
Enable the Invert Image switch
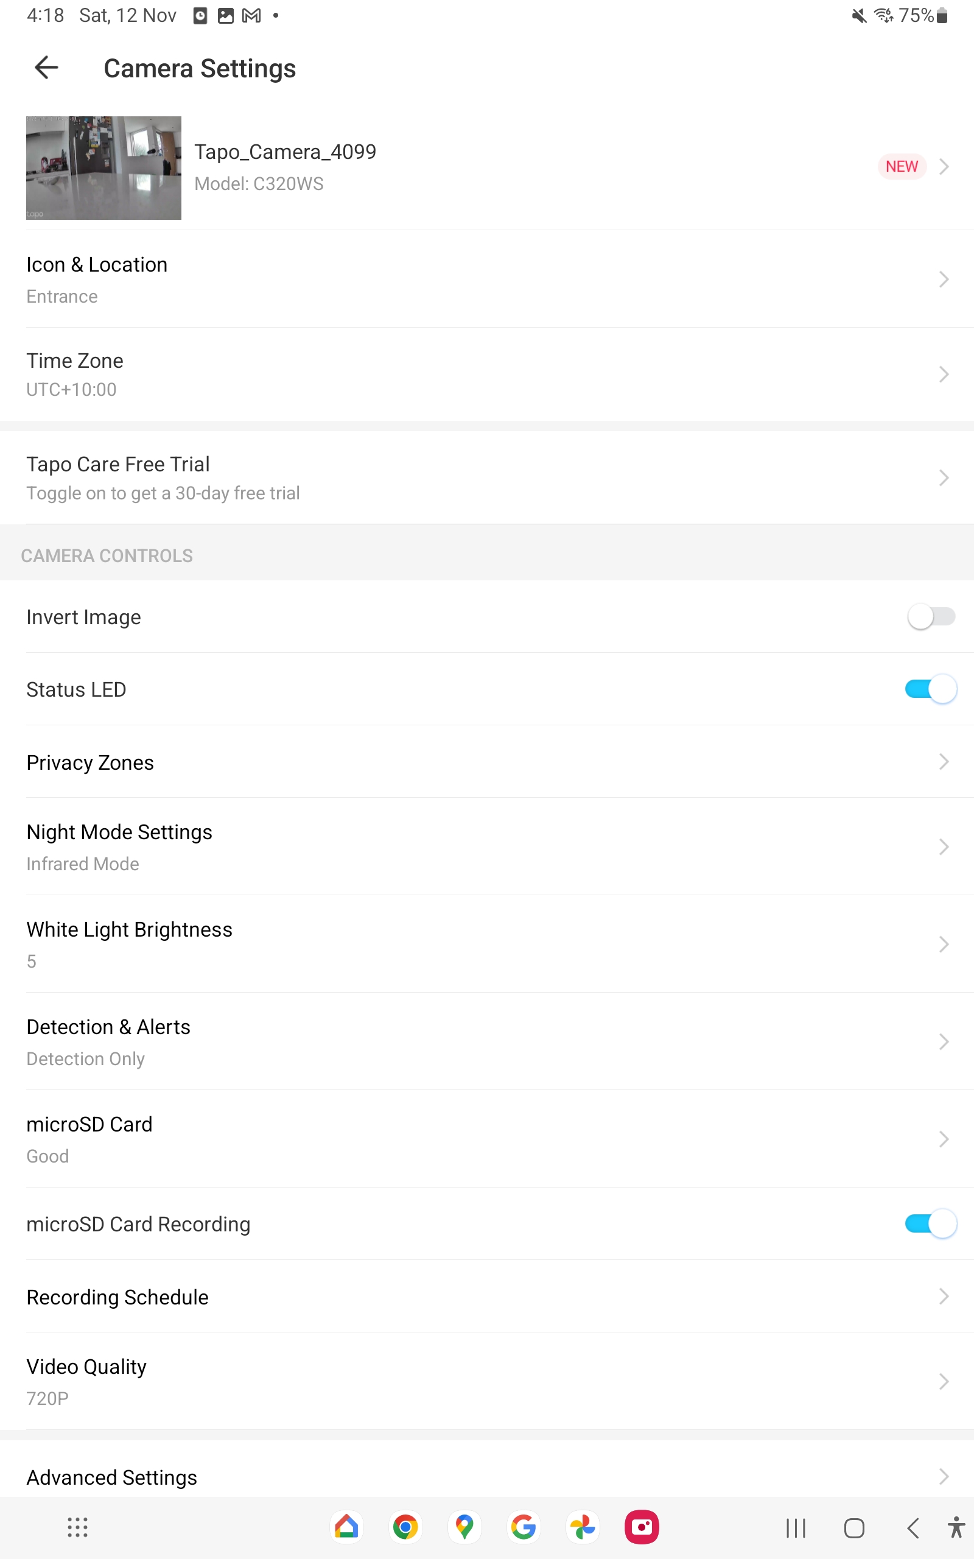[x=930, y=616]
